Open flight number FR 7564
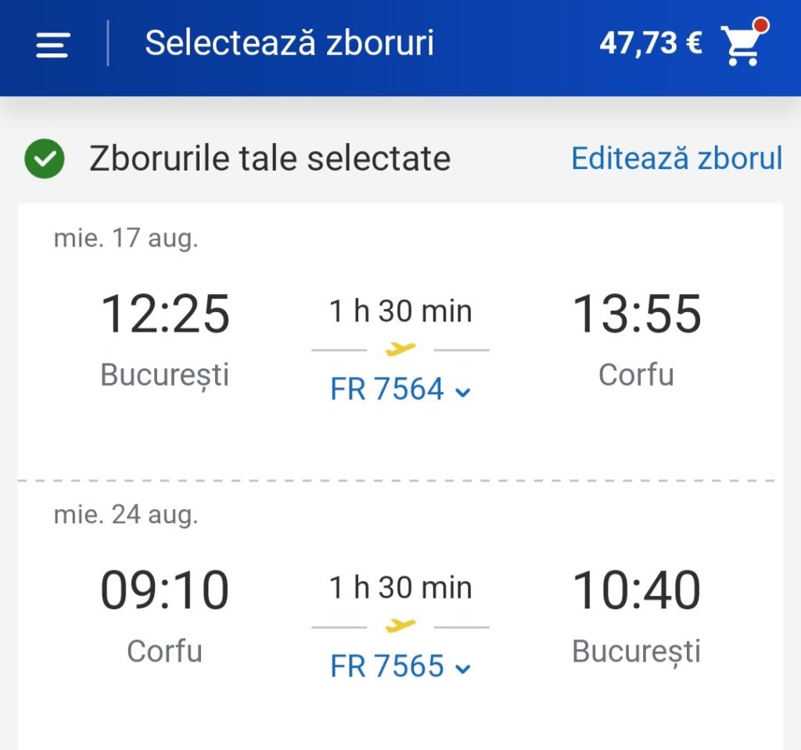 (387, 389)
